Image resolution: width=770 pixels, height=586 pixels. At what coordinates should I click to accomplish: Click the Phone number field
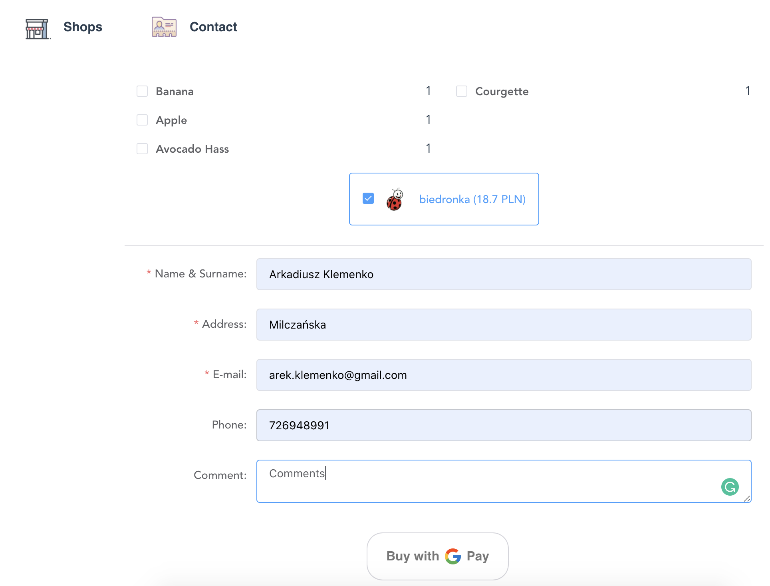[x=503, y=425]
